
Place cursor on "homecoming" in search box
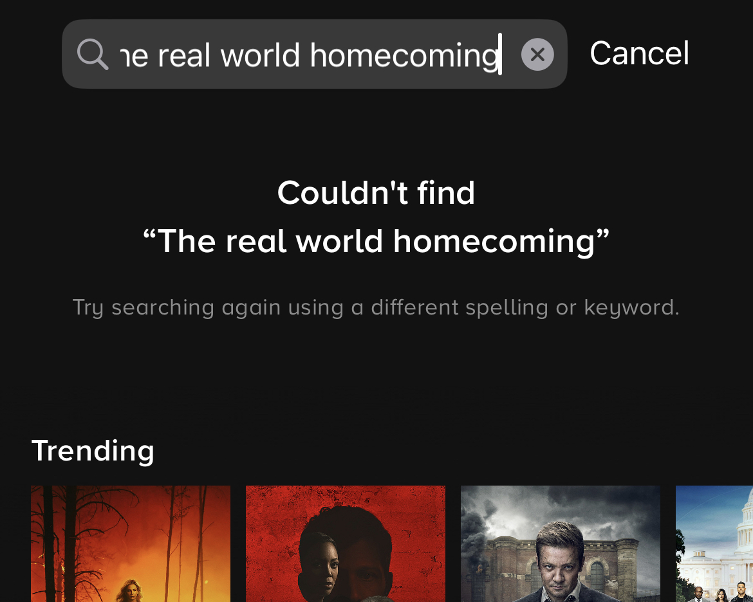point(404,56)
